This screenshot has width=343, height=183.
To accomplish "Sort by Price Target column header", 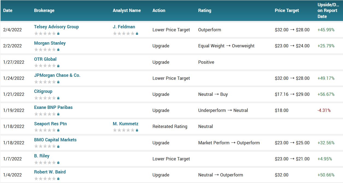I will click(x=287, y=10).
